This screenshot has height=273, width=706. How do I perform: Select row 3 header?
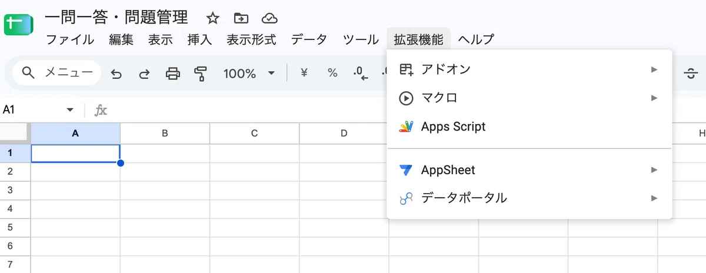click(15, 191)
